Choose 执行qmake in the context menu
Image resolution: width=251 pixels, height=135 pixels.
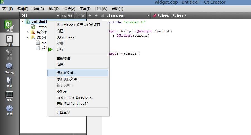coord(78,37)
